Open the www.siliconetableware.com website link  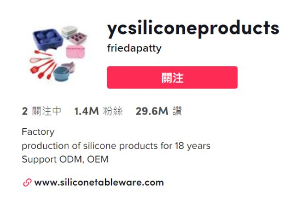point(99,182)
